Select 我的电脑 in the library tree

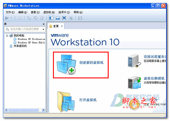click(x=19, y=35)
